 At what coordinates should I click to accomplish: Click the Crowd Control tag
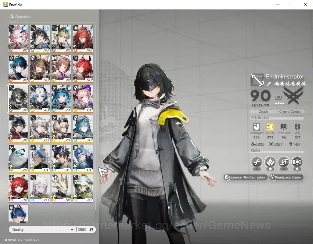[291, 112]
